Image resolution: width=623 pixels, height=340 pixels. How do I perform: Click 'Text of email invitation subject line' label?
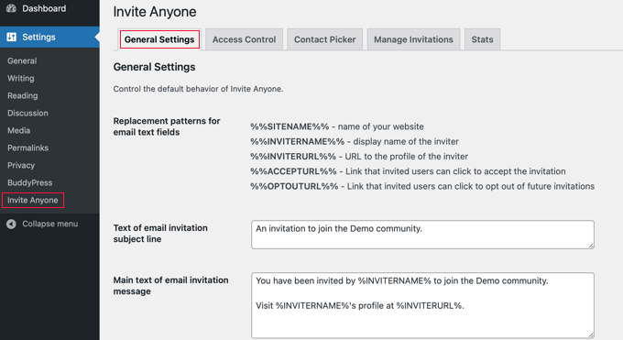[x=160, y=234]
